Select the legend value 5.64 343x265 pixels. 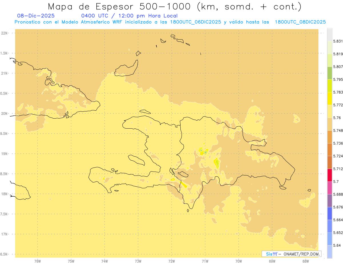pos(337,245)
